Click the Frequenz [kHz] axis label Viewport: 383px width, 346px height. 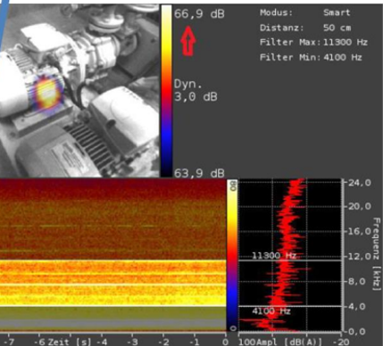click(377, 254)
